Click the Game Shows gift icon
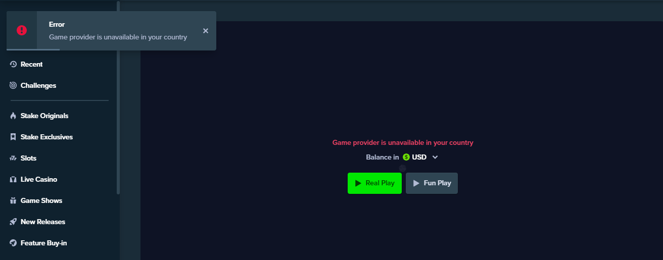Screen dimensions: 663x260 pyautogui.click(x=13, y=200)
